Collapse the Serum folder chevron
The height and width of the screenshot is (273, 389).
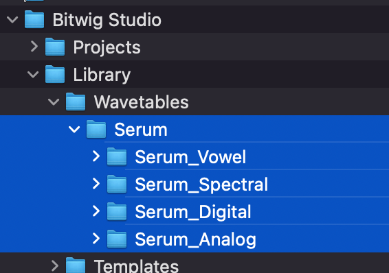click(x=74, y=129)
